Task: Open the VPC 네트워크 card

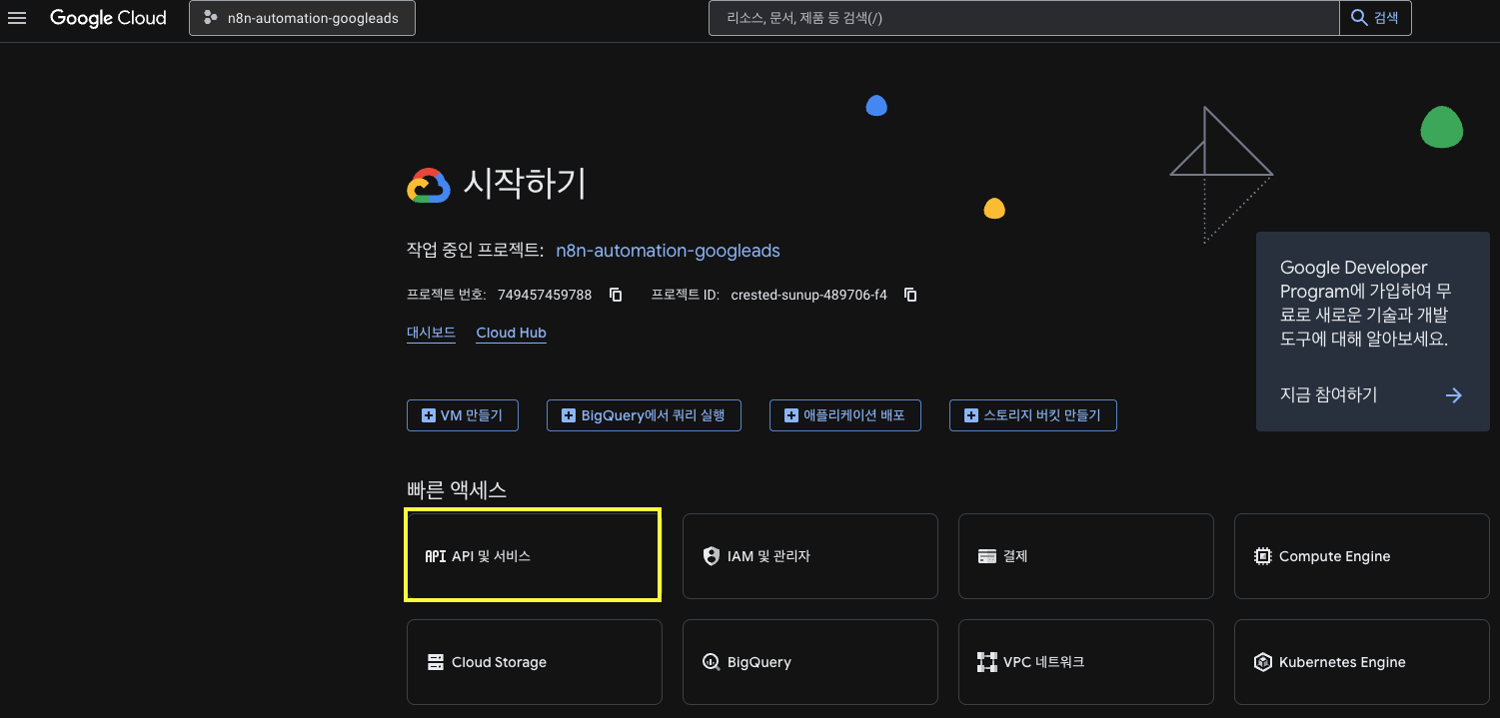Action: (x=1086, y=662)
